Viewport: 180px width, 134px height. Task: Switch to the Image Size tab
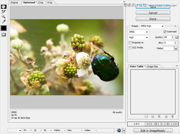(152, 67)
